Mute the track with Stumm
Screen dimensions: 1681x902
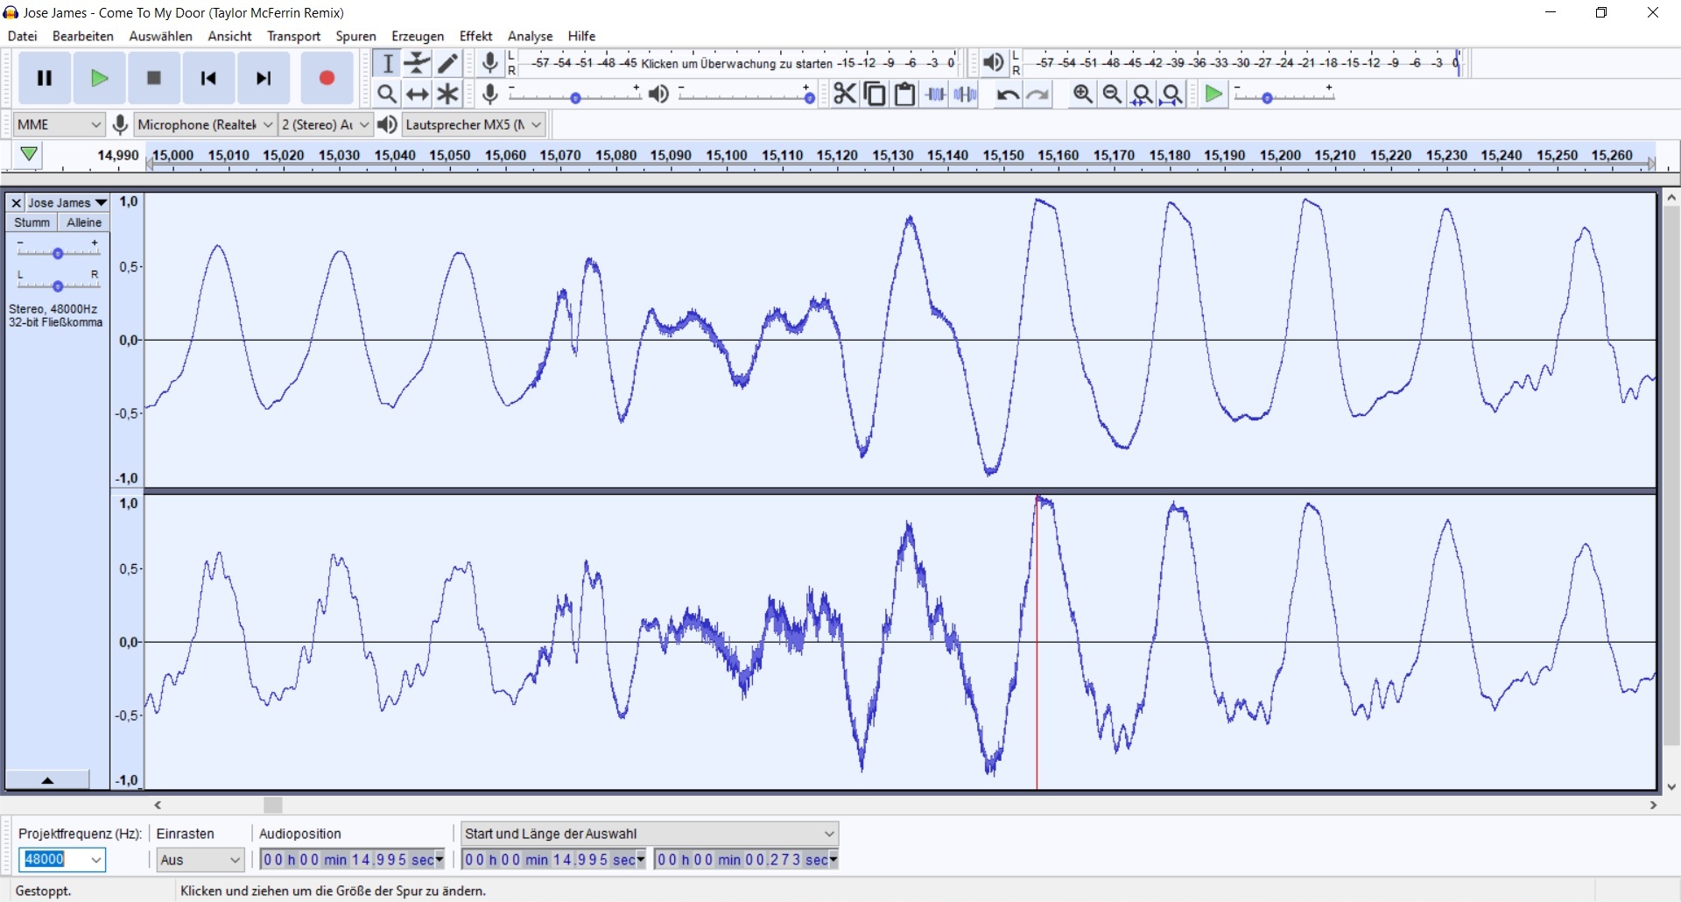click(x=32, y=222)
